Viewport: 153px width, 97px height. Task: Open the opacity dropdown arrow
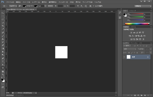(x=151, y=49)
